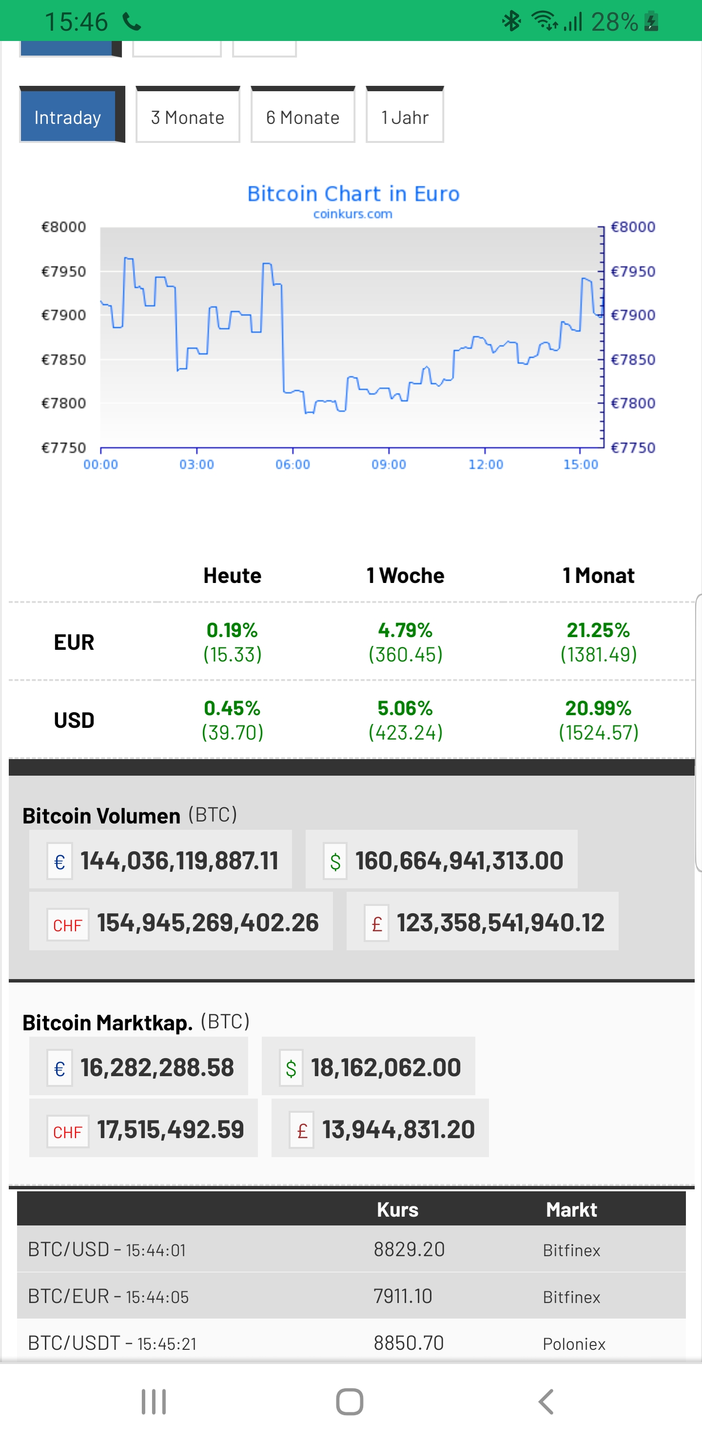Image resolution: width=702 pixels, height=1444 pixels.
Task: Tap the phone call icon in status bar
Action: [132, 22]
